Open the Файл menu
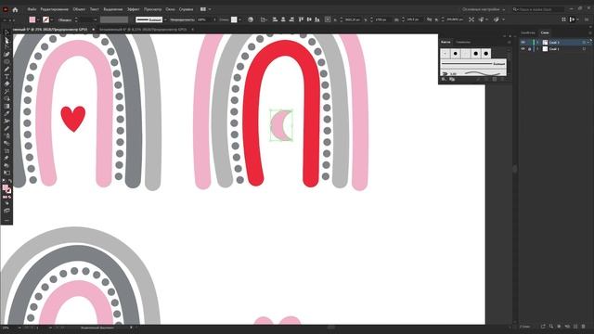594x334 pixels. click(x=32, y=9)
